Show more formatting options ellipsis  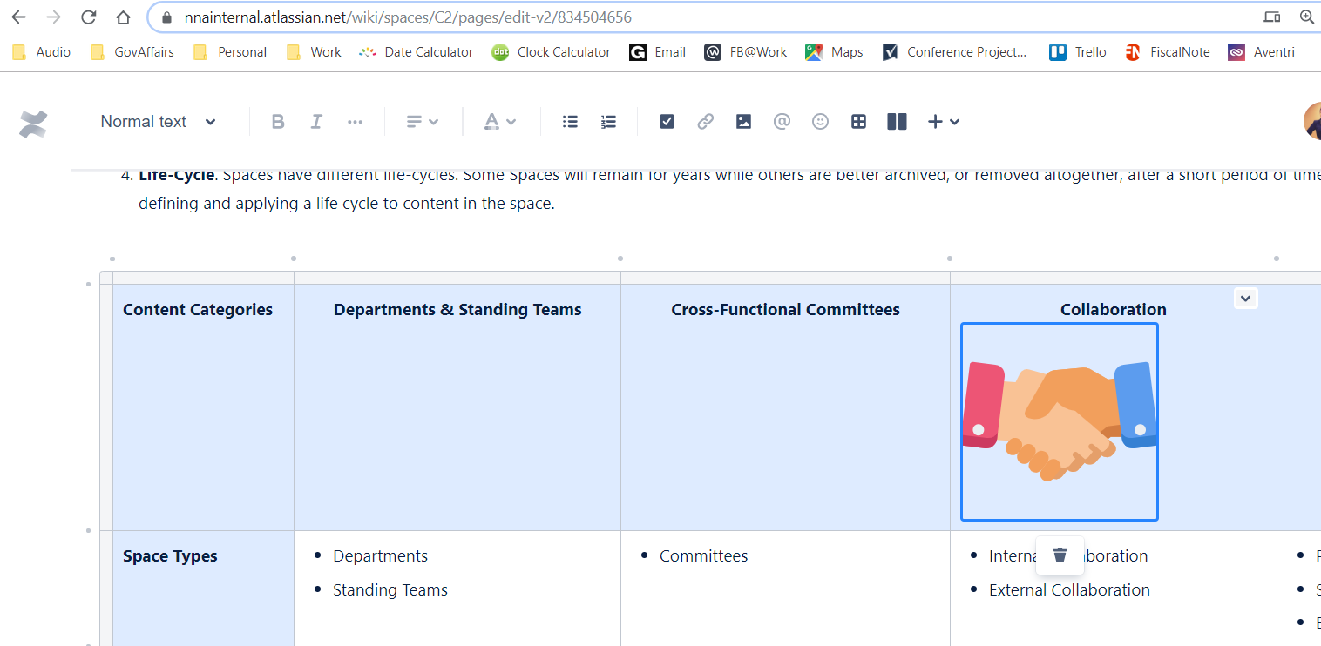[x=355, y=122]
